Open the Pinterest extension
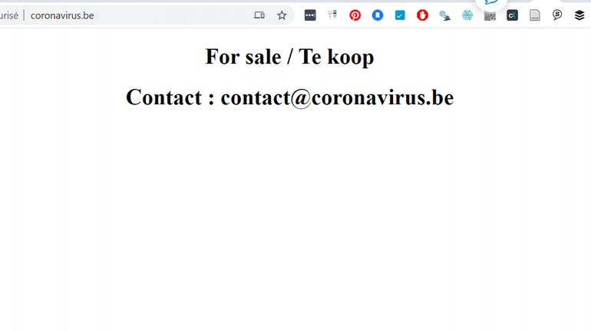This screenshot has height=332, width=591. pyautogui.click(x=355, y=15)
